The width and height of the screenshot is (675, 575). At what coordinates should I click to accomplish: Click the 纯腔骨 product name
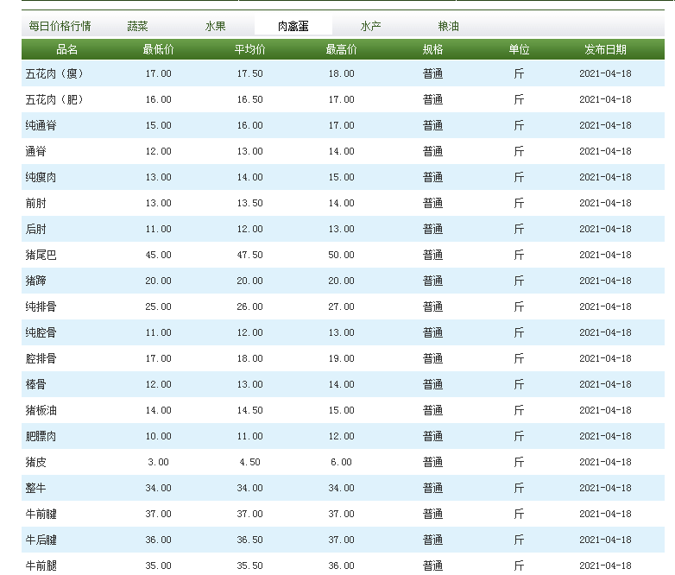pyautogui.click(x=41, y=332)
